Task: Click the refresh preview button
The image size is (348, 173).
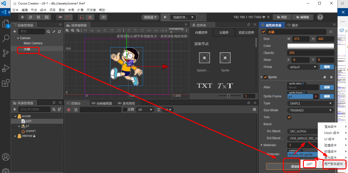Action: 202,17
